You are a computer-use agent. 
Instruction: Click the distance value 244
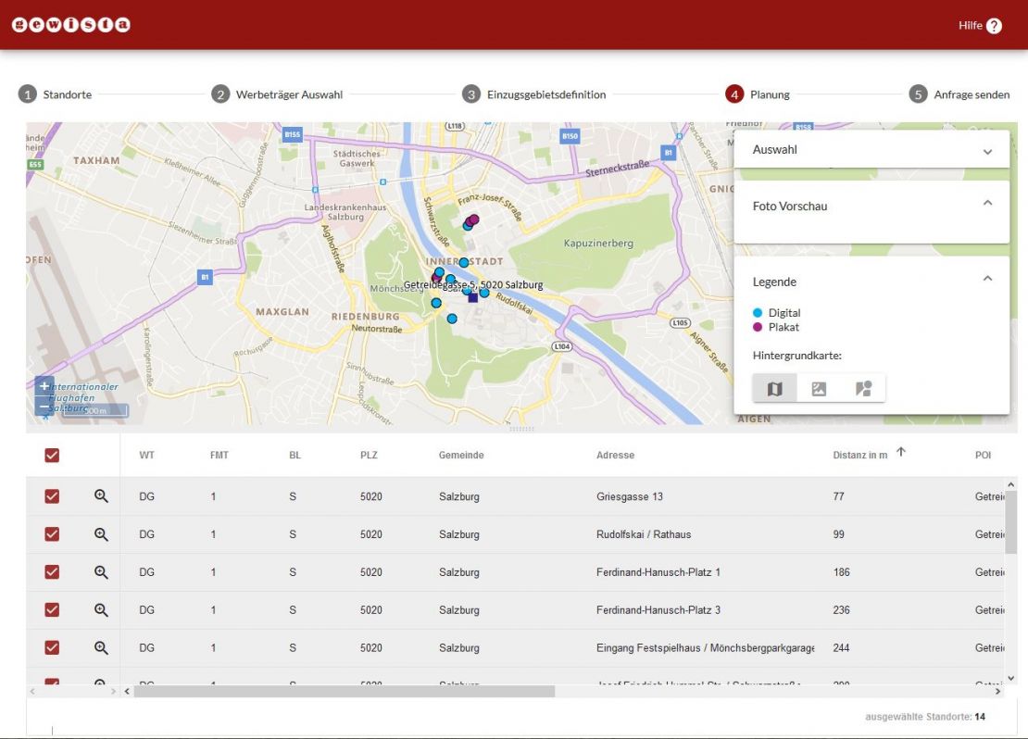841,648
